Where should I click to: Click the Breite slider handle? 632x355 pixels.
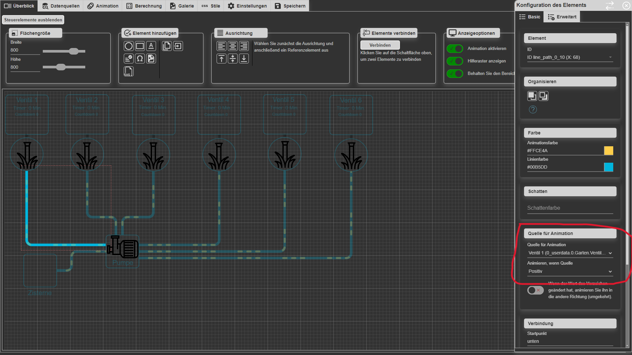(x=74, y=51)
